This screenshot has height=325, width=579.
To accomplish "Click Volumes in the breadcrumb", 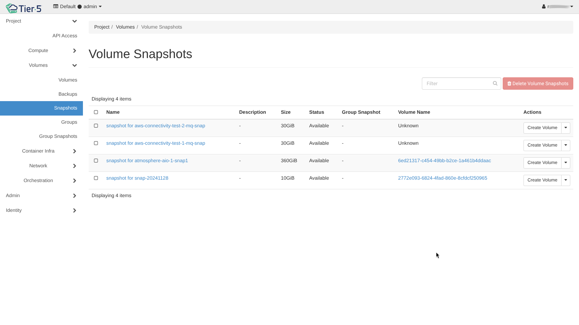I will [x=125, y=27].
